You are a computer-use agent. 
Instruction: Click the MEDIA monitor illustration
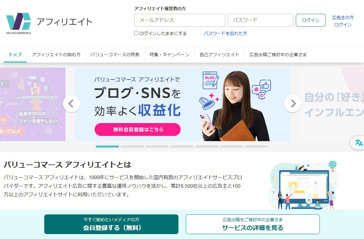[303, 185]
